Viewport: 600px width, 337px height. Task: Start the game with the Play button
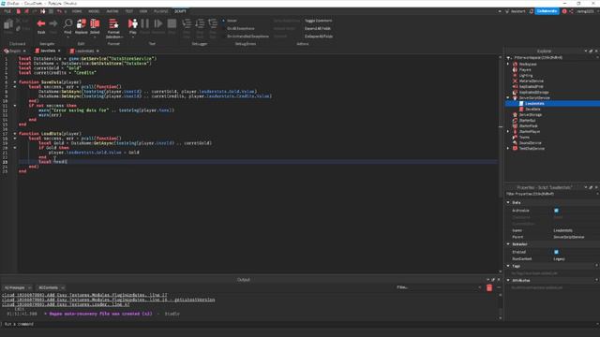133,24
